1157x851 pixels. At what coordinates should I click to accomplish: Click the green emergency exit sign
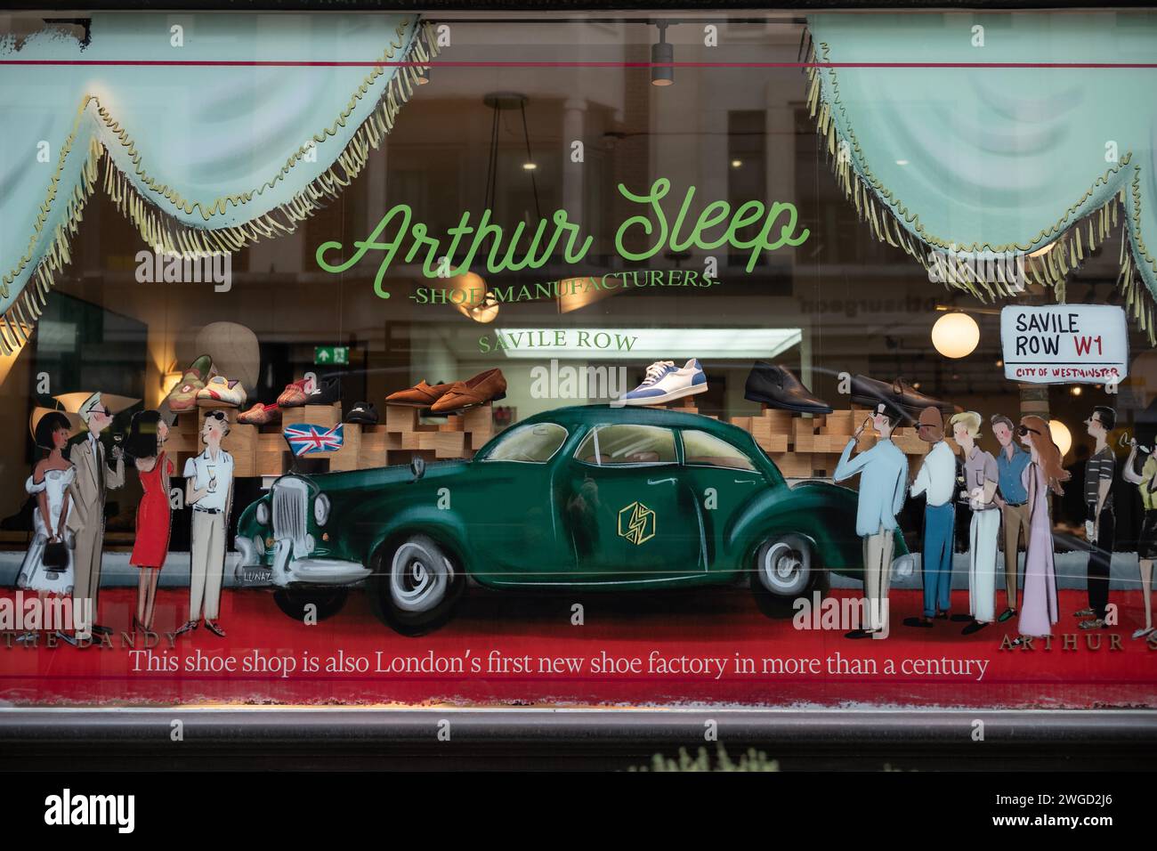[x=333, y=354]
